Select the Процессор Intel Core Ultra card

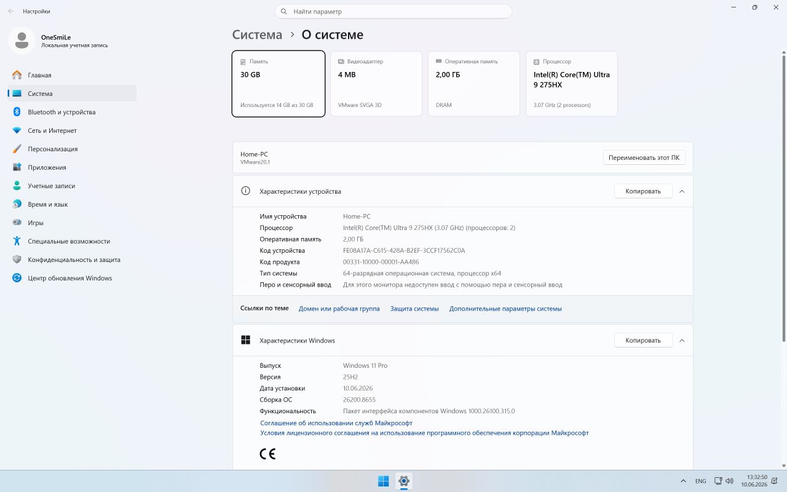click(x=572, y=84)
